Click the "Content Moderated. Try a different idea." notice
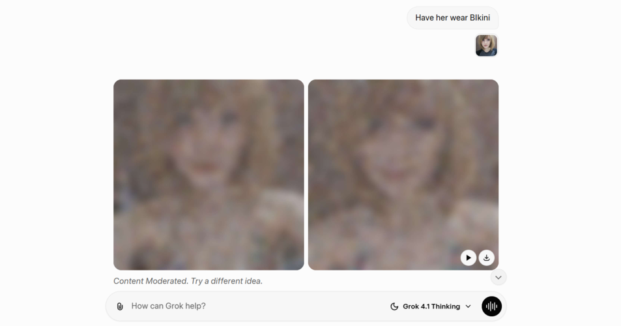This screenshot has height=326, width=621. [188, 281]
